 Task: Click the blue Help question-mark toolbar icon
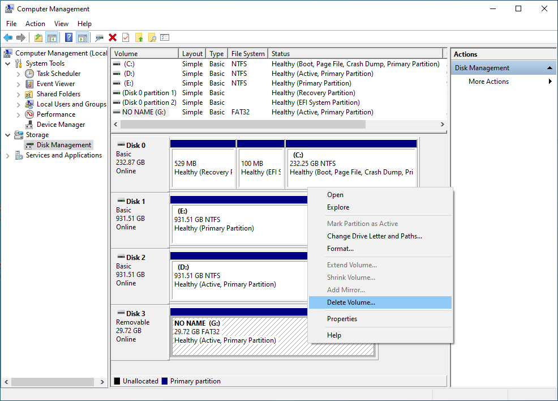[68, 37]
